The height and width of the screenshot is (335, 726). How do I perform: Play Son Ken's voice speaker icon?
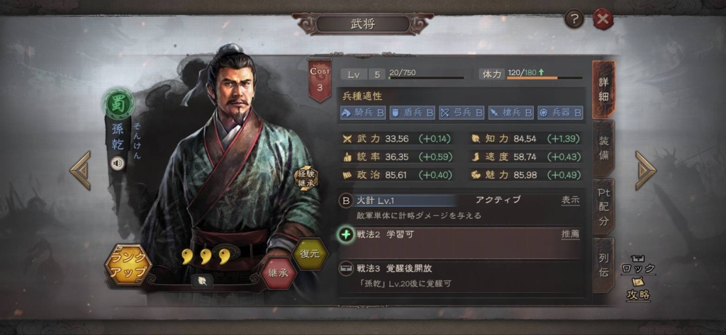(118, 164)
